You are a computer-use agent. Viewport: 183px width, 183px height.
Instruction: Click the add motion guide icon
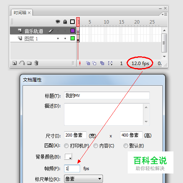point(22,63)
